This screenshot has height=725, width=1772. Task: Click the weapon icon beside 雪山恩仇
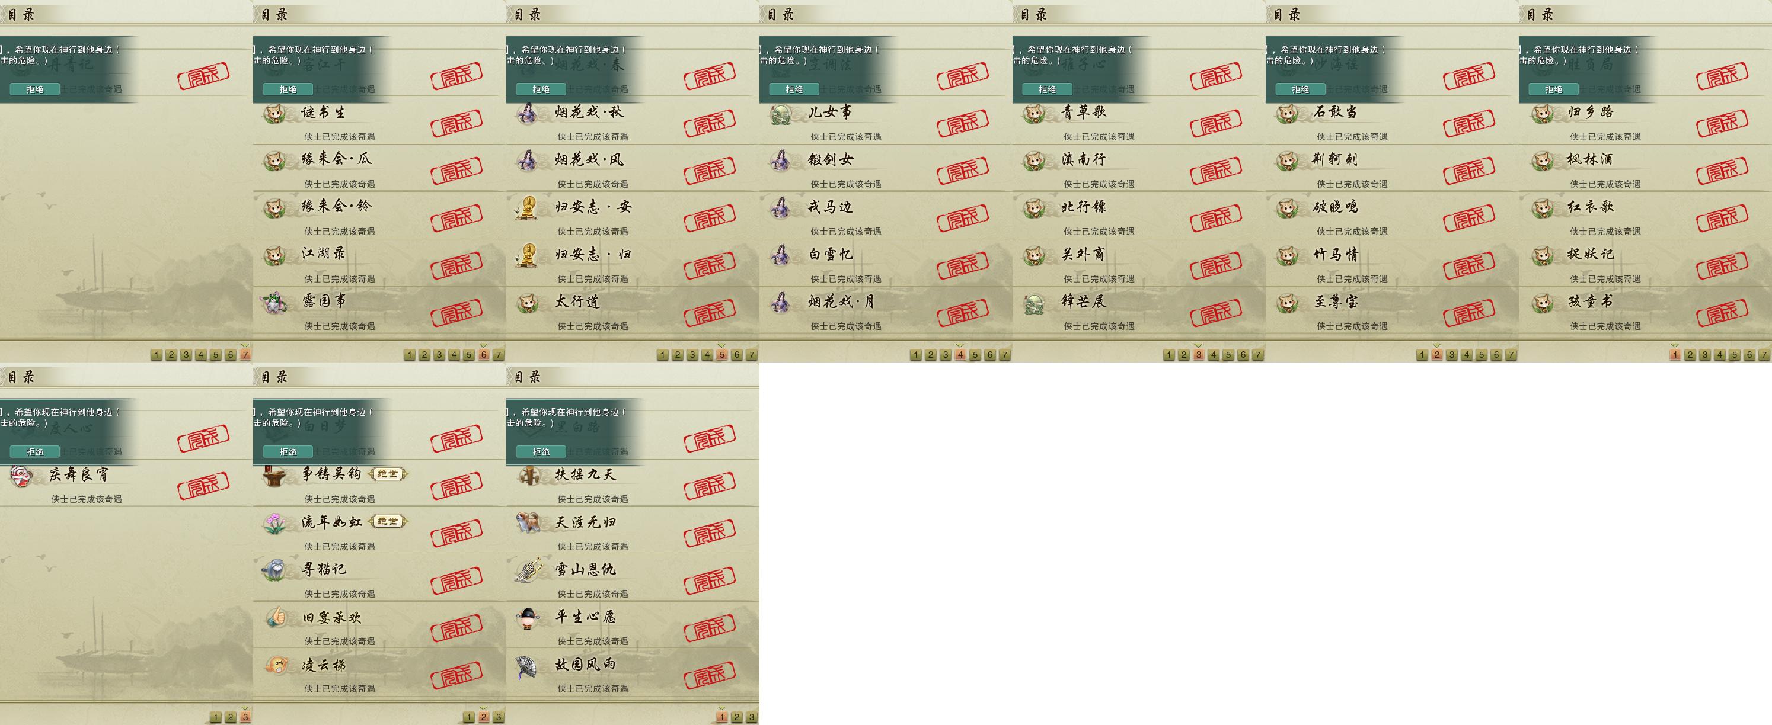coord(528,570)
